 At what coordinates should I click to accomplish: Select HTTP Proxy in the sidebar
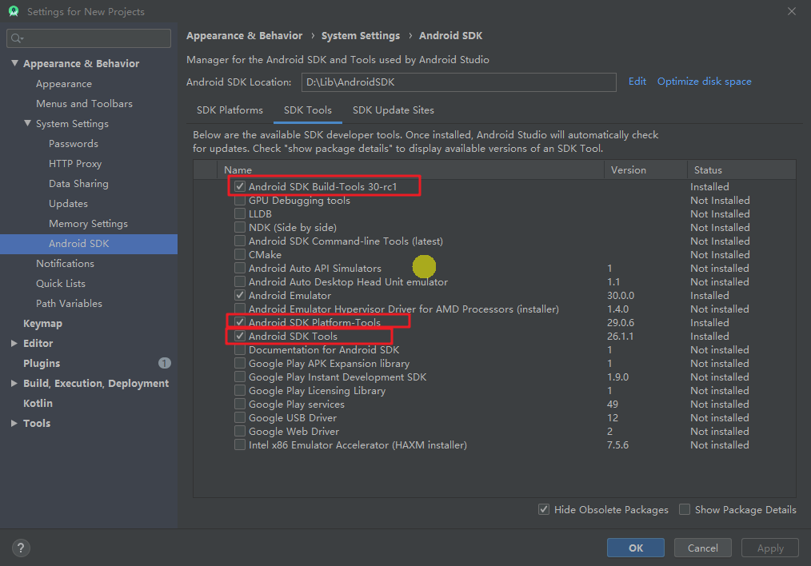(75, 163)
